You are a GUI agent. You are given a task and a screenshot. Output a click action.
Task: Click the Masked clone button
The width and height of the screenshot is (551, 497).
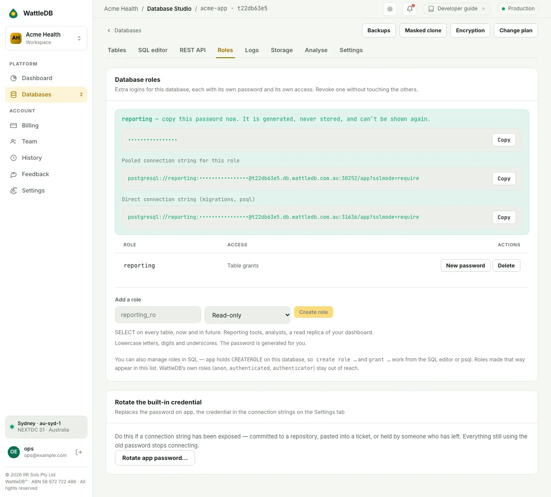pos(423,31)
